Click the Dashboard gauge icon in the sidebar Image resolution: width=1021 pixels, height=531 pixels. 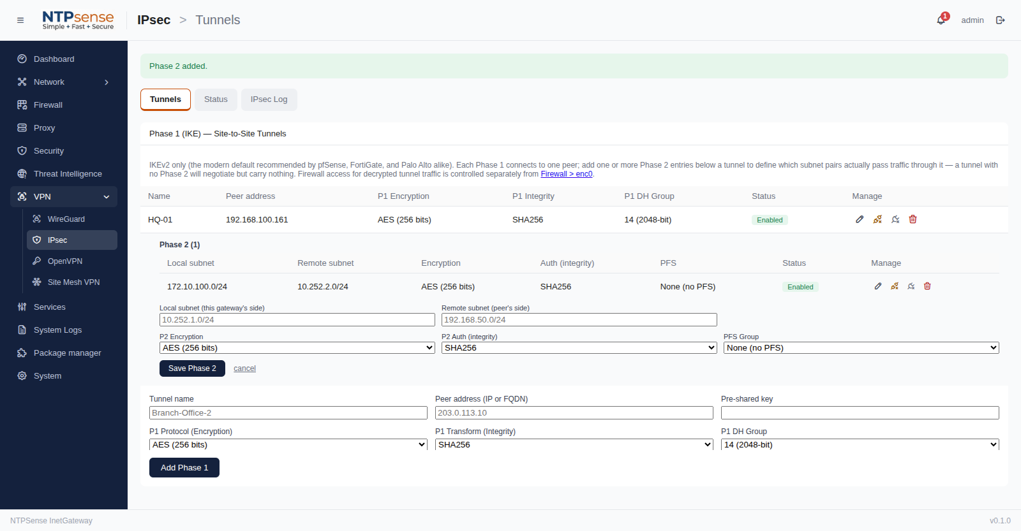pyautogui.click(x=22, y=59)
